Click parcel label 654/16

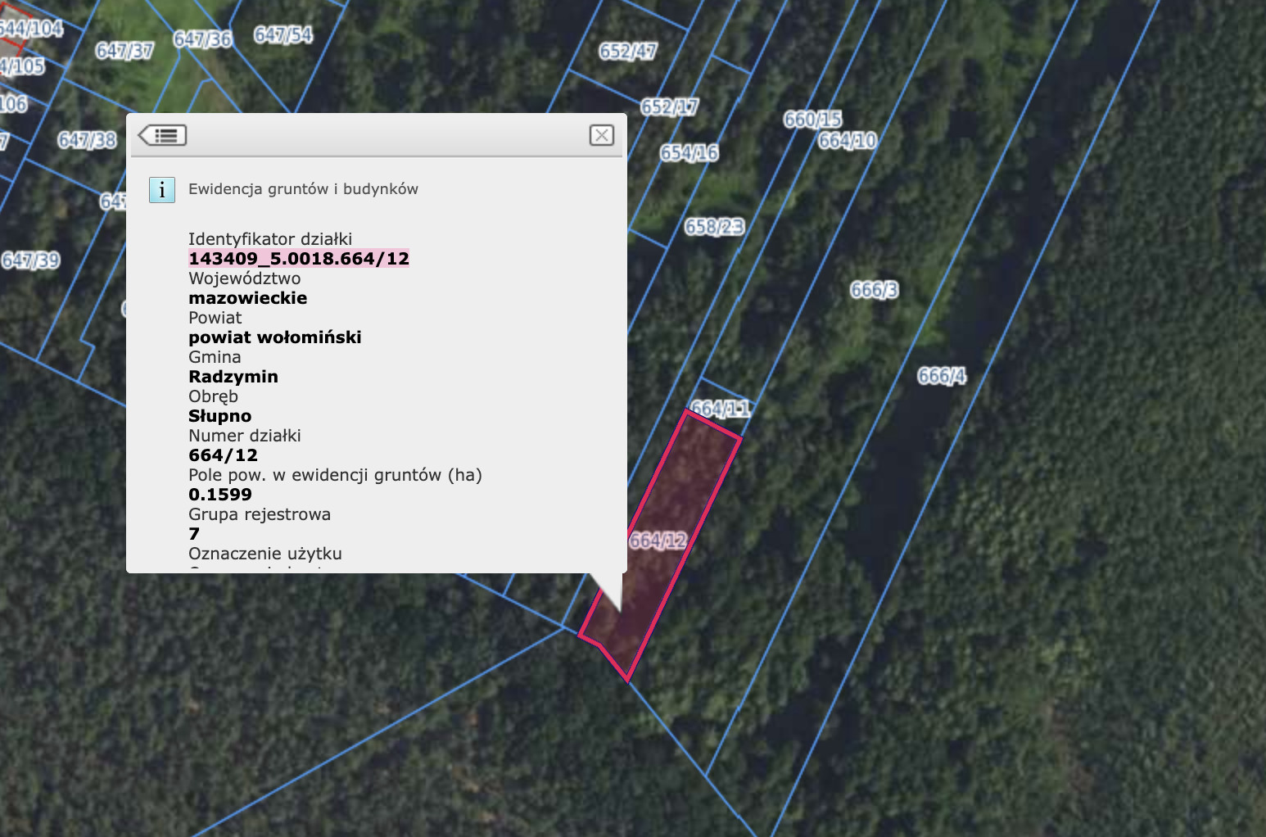pyautogui.click(x=690, y=153)
